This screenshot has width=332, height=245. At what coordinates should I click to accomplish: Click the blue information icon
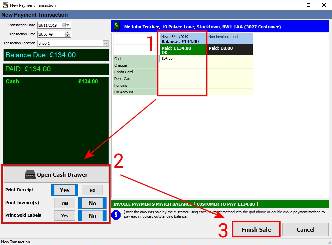point(116,215)
